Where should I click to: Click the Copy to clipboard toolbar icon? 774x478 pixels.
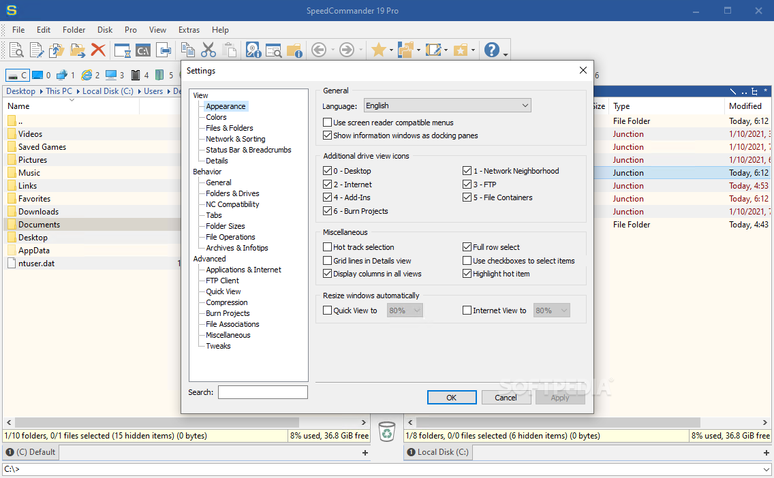tap(187, 50)
